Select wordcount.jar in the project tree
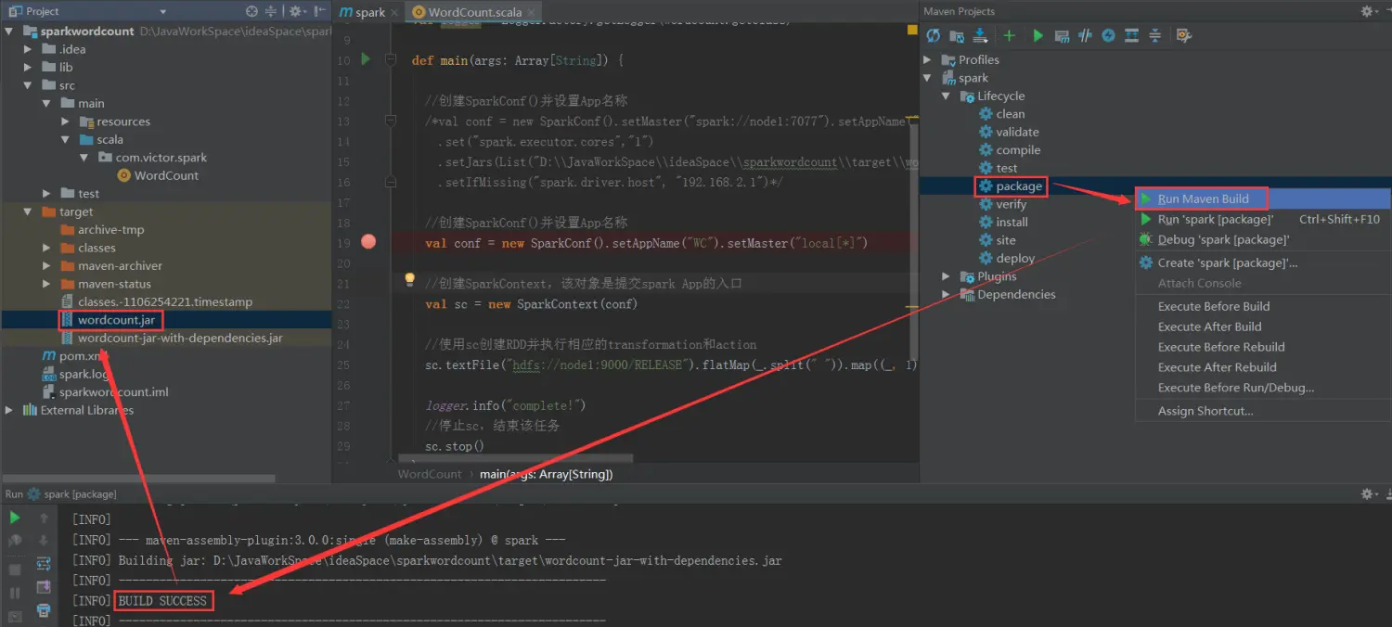 [116, 320]
